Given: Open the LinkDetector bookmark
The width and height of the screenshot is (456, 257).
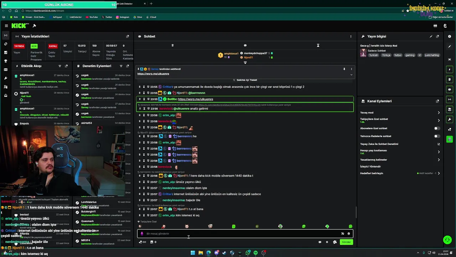Looking at the screenshot, I should [74, 17].
